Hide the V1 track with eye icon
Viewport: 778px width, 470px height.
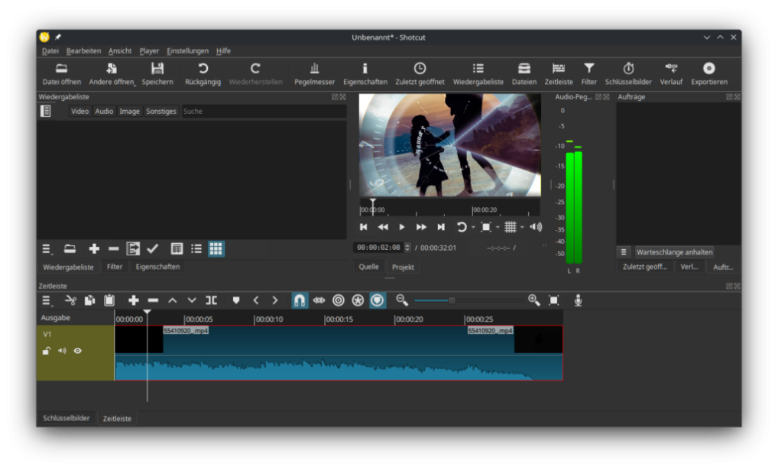pos(77,351)
